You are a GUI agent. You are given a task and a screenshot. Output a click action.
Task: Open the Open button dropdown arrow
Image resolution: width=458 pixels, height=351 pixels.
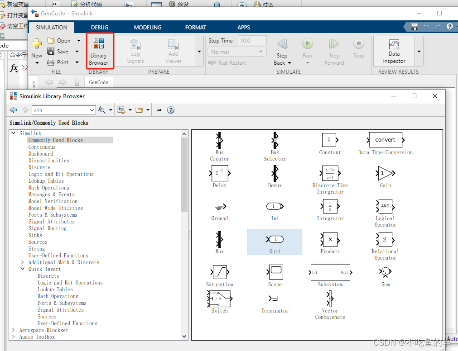tap(78, 41)
